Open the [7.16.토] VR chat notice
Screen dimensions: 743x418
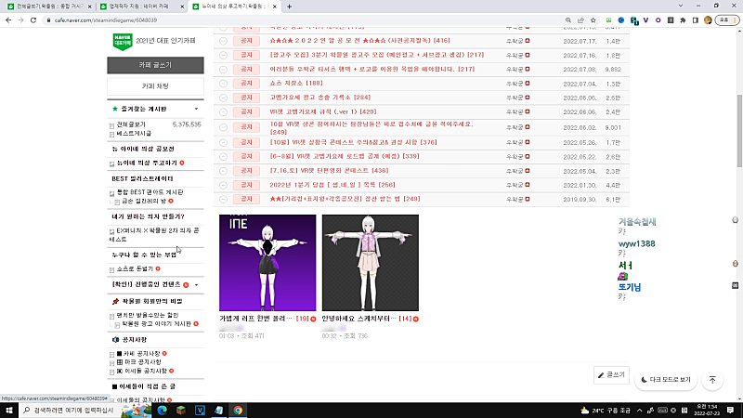coord(329,171)
